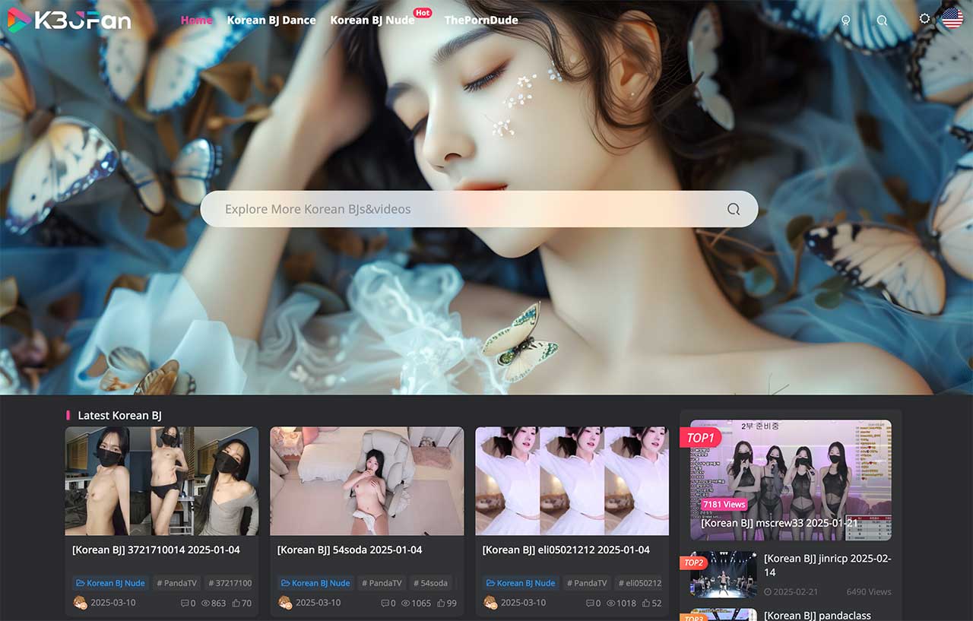Open the Korean BJ Nude menu with Hot badge
This screenshot has width=973, height=621.
[x=372, y=20]
